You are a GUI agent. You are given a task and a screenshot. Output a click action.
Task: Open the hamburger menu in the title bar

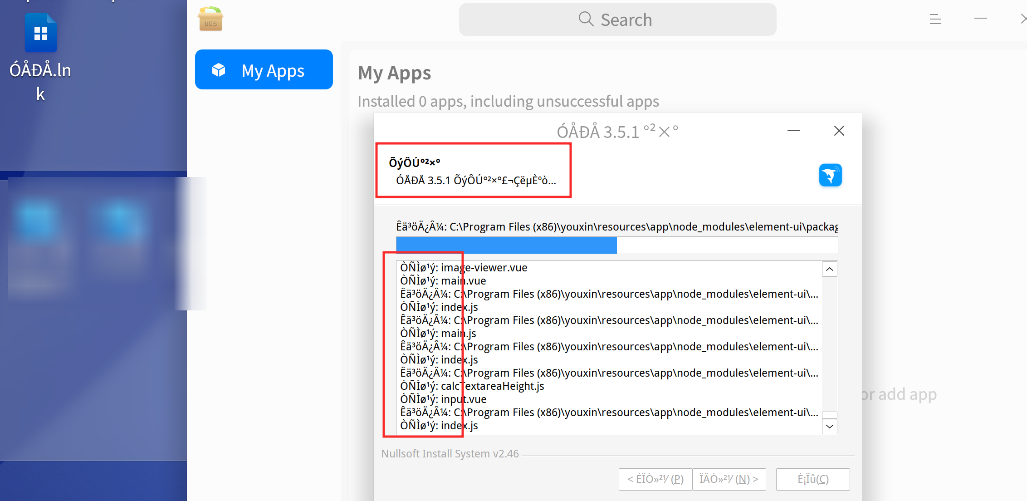tap(935, 20)
